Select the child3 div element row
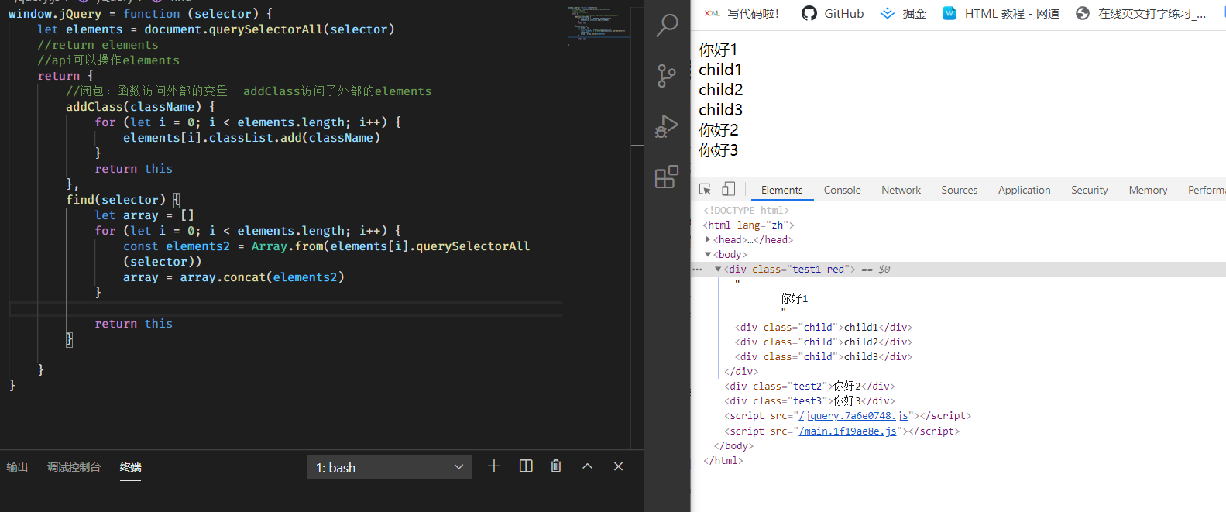 pos(823,357)
